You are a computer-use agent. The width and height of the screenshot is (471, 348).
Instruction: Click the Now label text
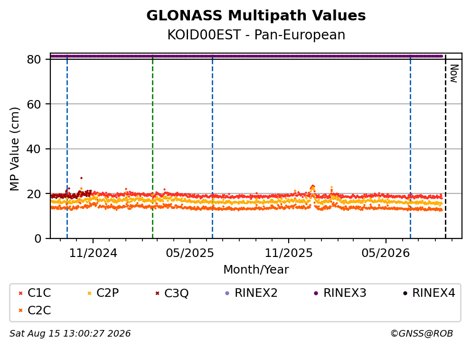(454, 73)
